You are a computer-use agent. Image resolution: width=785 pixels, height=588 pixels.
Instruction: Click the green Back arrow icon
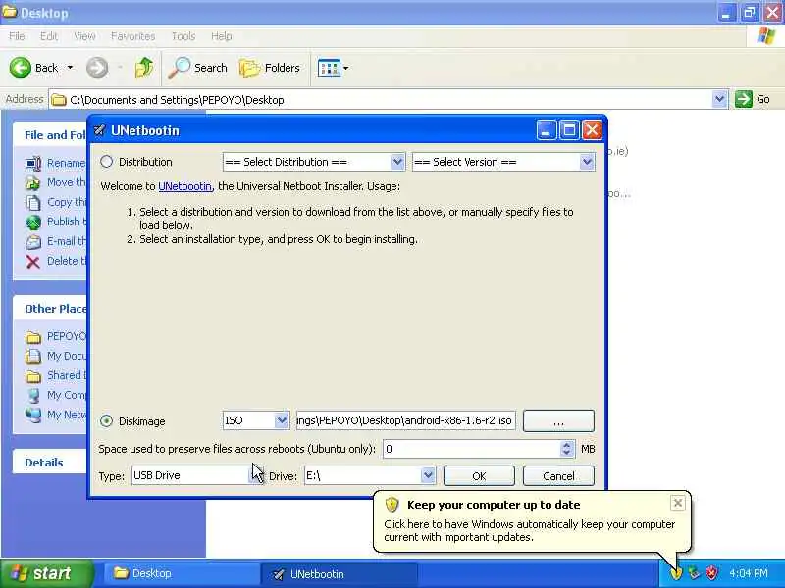coord(20,68)
